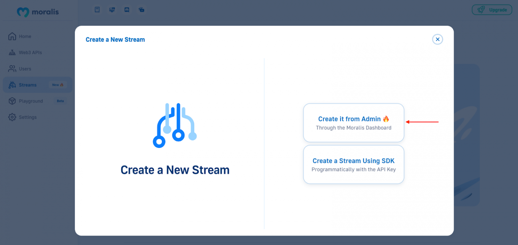518x245 pixels.
Task: Click the forum monitor icon in top bar
Action: tap(112, 9)
